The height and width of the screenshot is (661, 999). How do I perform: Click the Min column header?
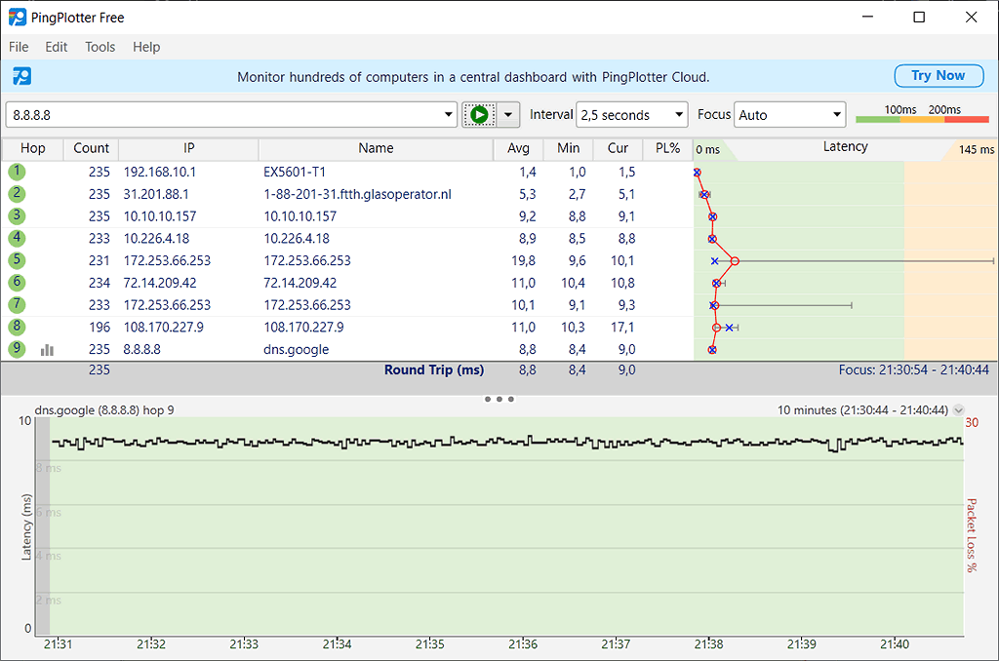point(569,148)
